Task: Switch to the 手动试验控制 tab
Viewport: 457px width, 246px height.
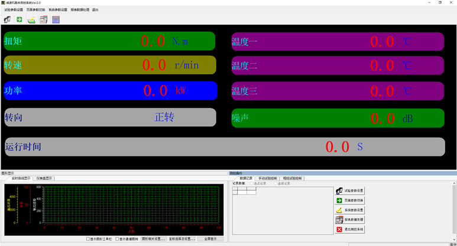Action: (x=267, y=178)
